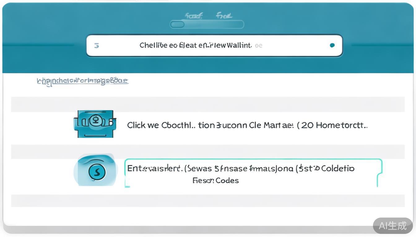Click the small 'oe' text in search bar
The image size is (416, 237).
pyautogui.click(x=258, y=46)
